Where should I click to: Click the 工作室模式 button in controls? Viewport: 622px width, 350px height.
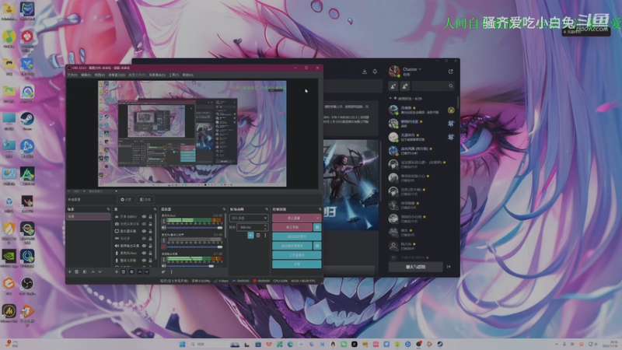297,255
